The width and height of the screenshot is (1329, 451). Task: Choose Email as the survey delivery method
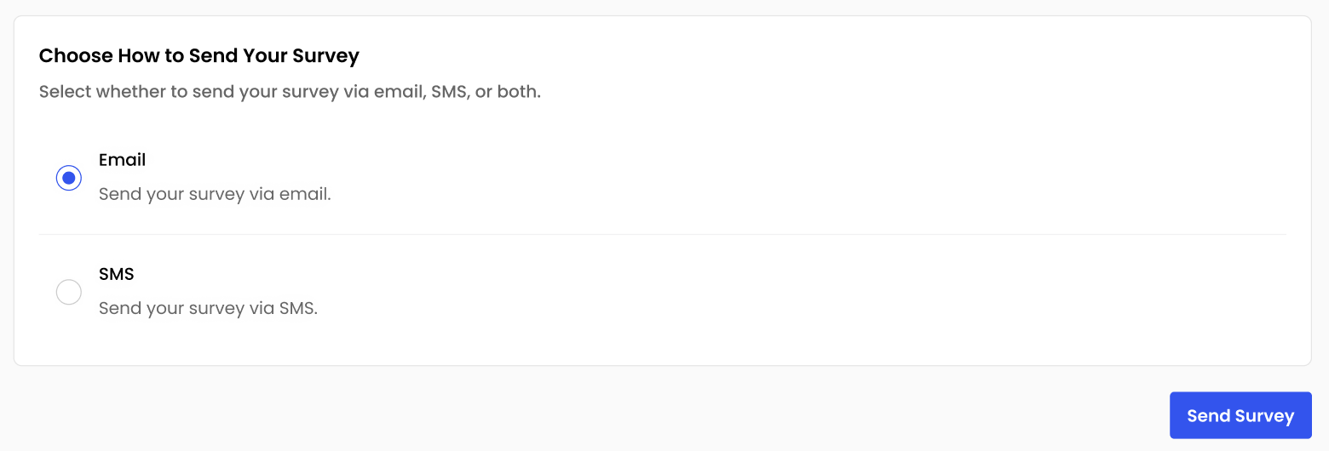coord(69,178)
